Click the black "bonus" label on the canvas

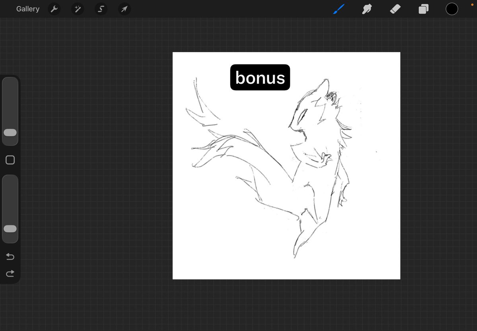click(260, 77)
